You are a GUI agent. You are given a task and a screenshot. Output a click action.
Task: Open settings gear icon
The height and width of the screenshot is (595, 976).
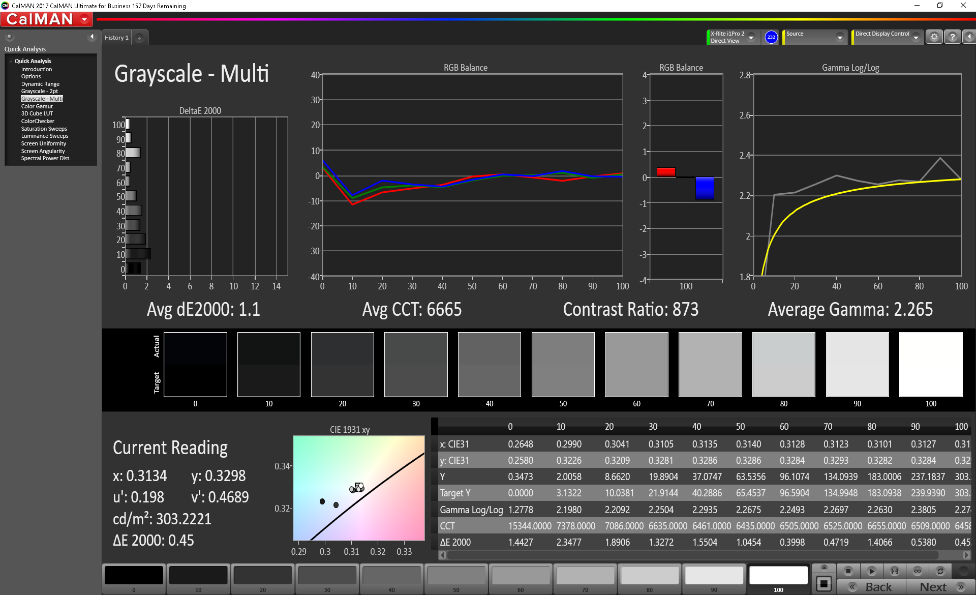[x=934, y=37]
